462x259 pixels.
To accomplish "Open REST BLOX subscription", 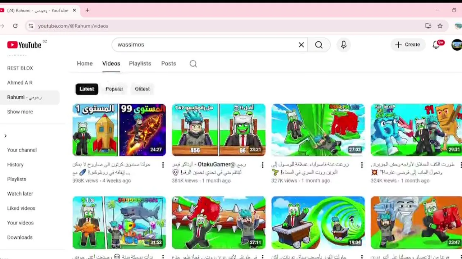I will click(20, 68).
